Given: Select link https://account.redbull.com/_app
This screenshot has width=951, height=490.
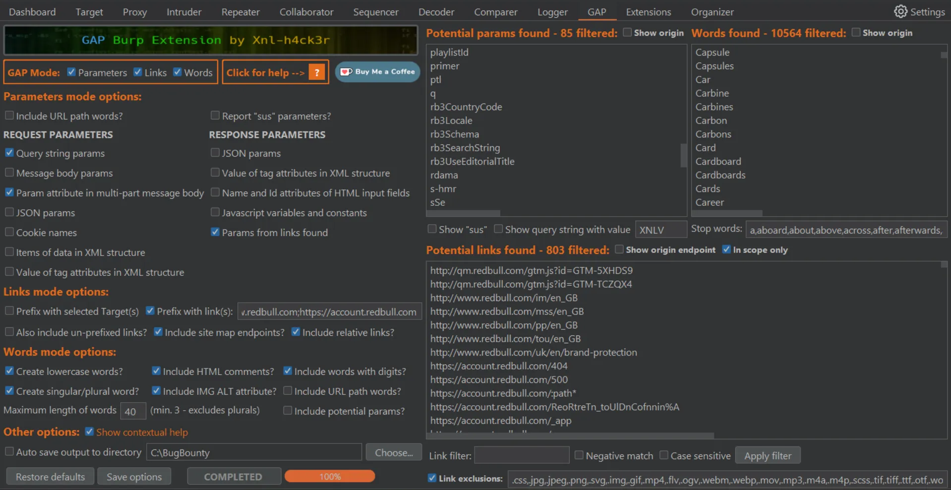Looking at the screenshot, I should (501, 421).
